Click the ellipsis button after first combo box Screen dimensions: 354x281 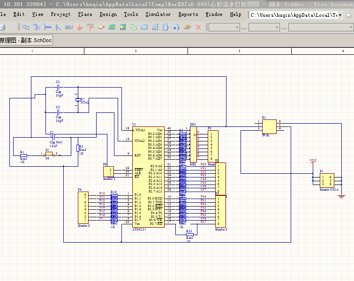[244, 28]
